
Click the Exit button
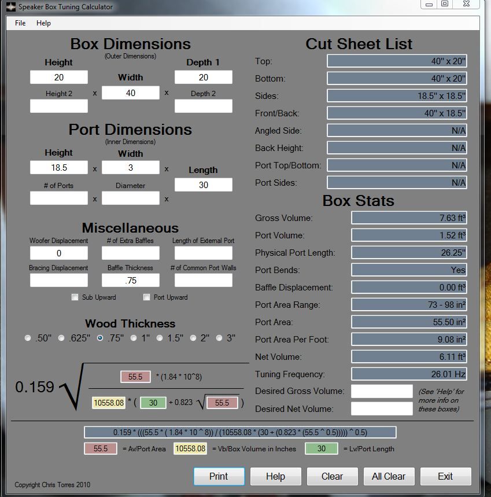pos(445,476)
